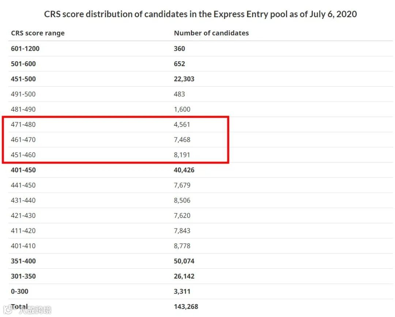The image size is (395, 317).
Task: Click the "Number of candidates" column header
Action: (x=211, y=33)
